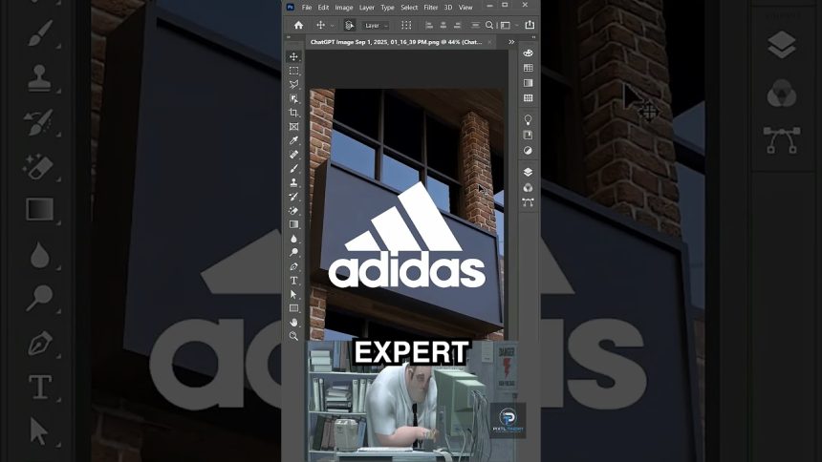The height and width of the screenshot is (462, 822).
Task: Select the Path Selection tool in the center window toolbar
Action: pos(293,294)
